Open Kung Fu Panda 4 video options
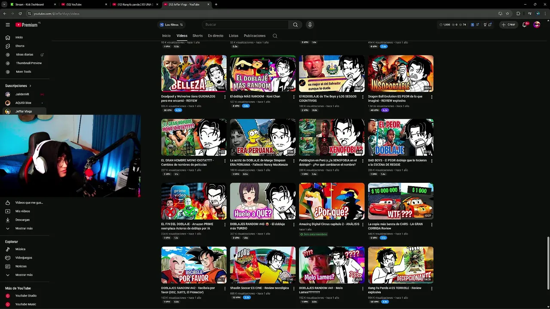Screen dimensions: 550x309 pos(432,288)
